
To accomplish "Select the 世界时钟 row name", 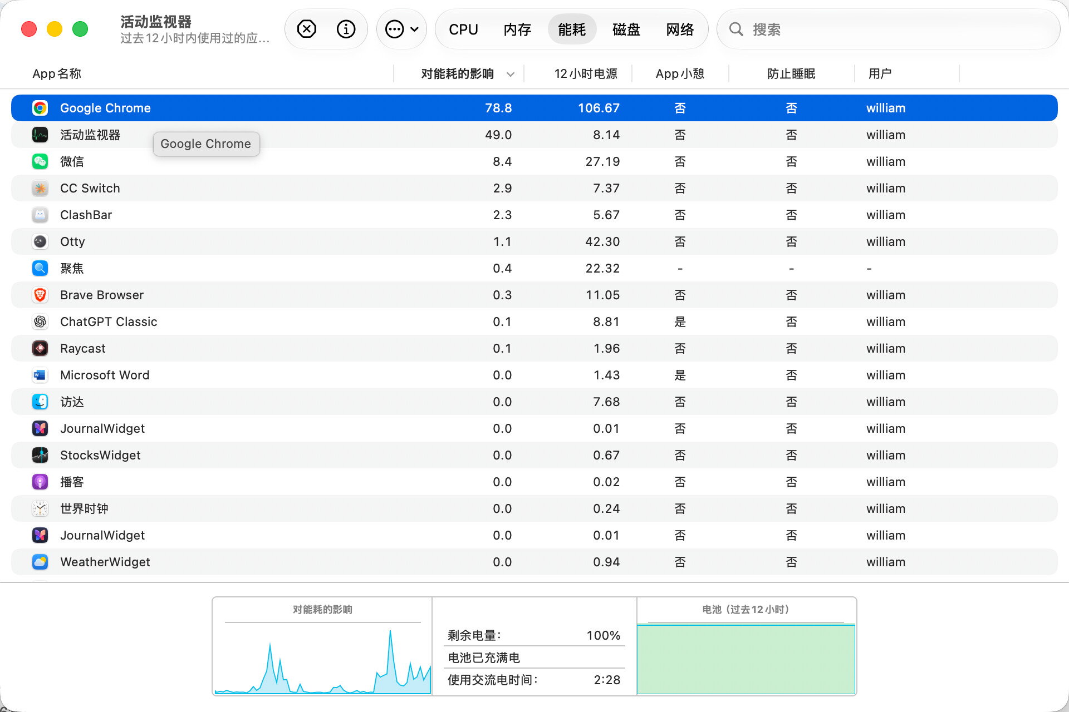I will point(84,508).
